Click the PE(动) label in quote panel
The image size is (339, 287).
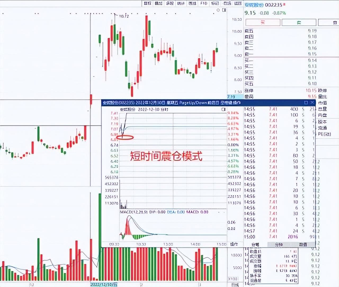click(x=324, y=134)
